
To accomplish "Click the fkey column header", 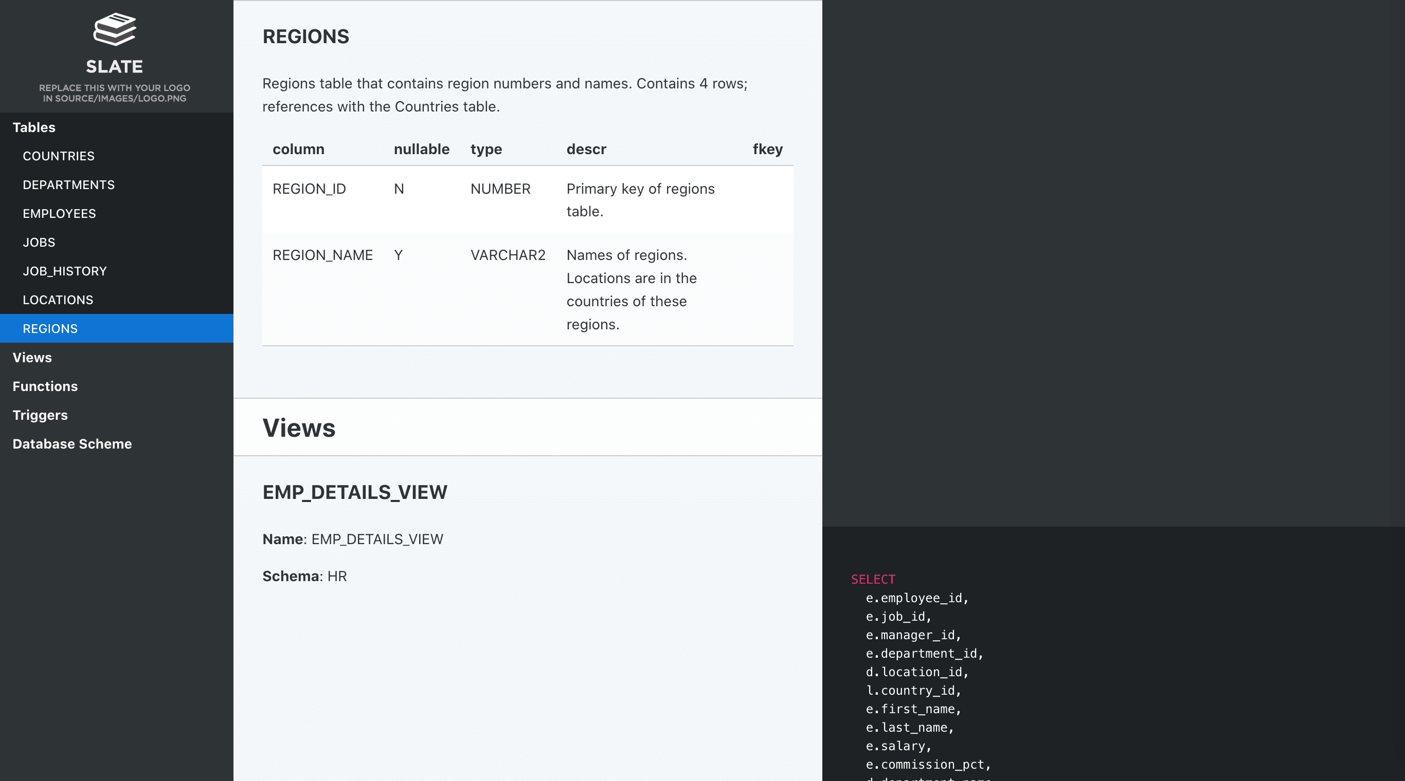I will (767, 150).
